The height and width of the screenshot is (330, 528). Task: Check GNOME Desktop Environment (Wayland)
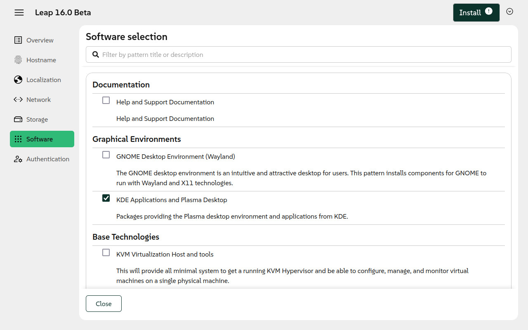(x=106, y=155)
